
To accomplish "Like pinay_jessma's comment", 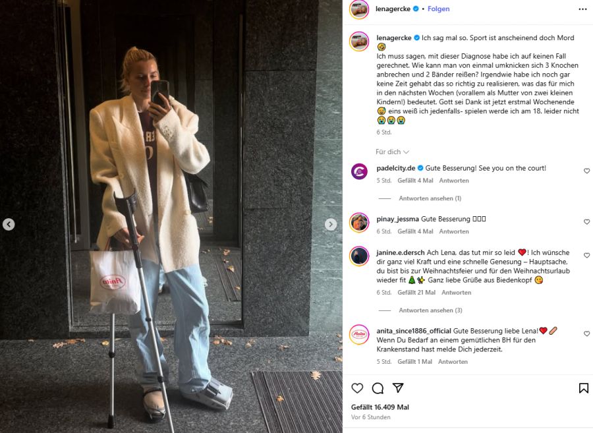I will 586,221.
